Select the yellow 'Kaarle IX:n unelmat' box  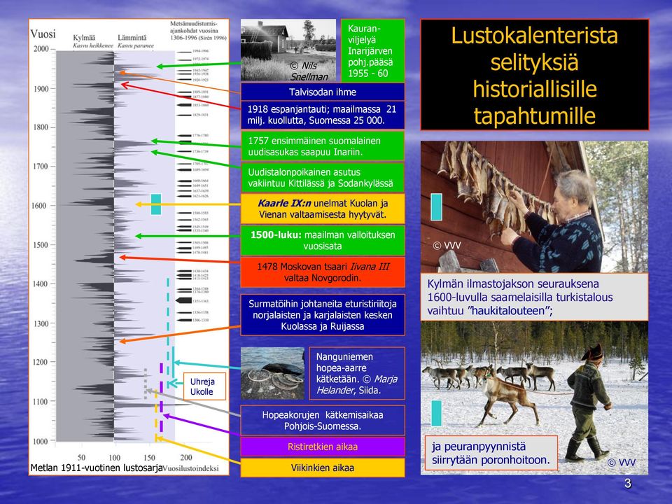click(323, 209)
